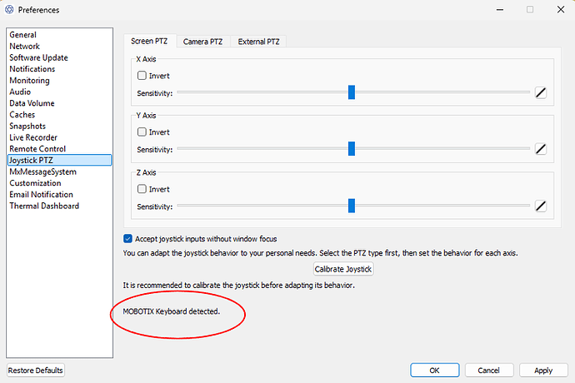
Task: Go to Notifications settings
Action: [59, 69]
